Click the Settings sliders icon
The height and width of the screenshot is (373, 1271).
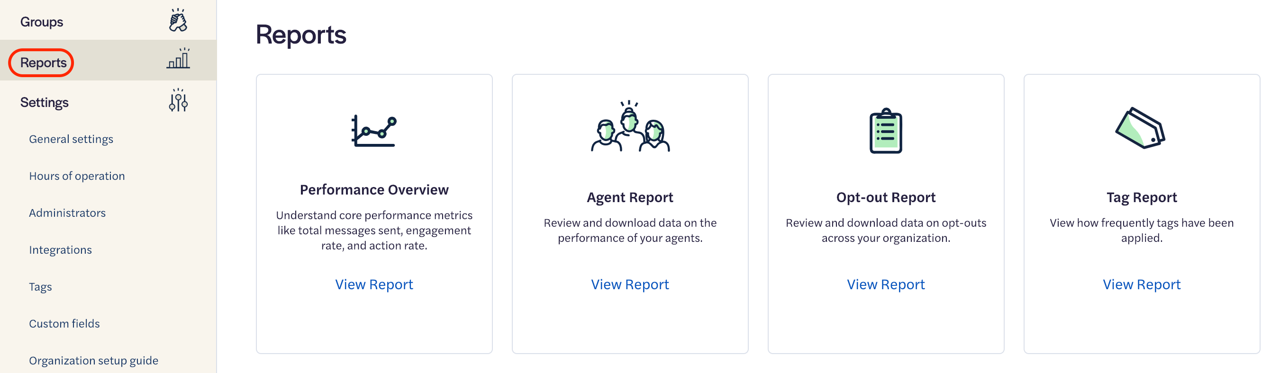click(178, 100)
